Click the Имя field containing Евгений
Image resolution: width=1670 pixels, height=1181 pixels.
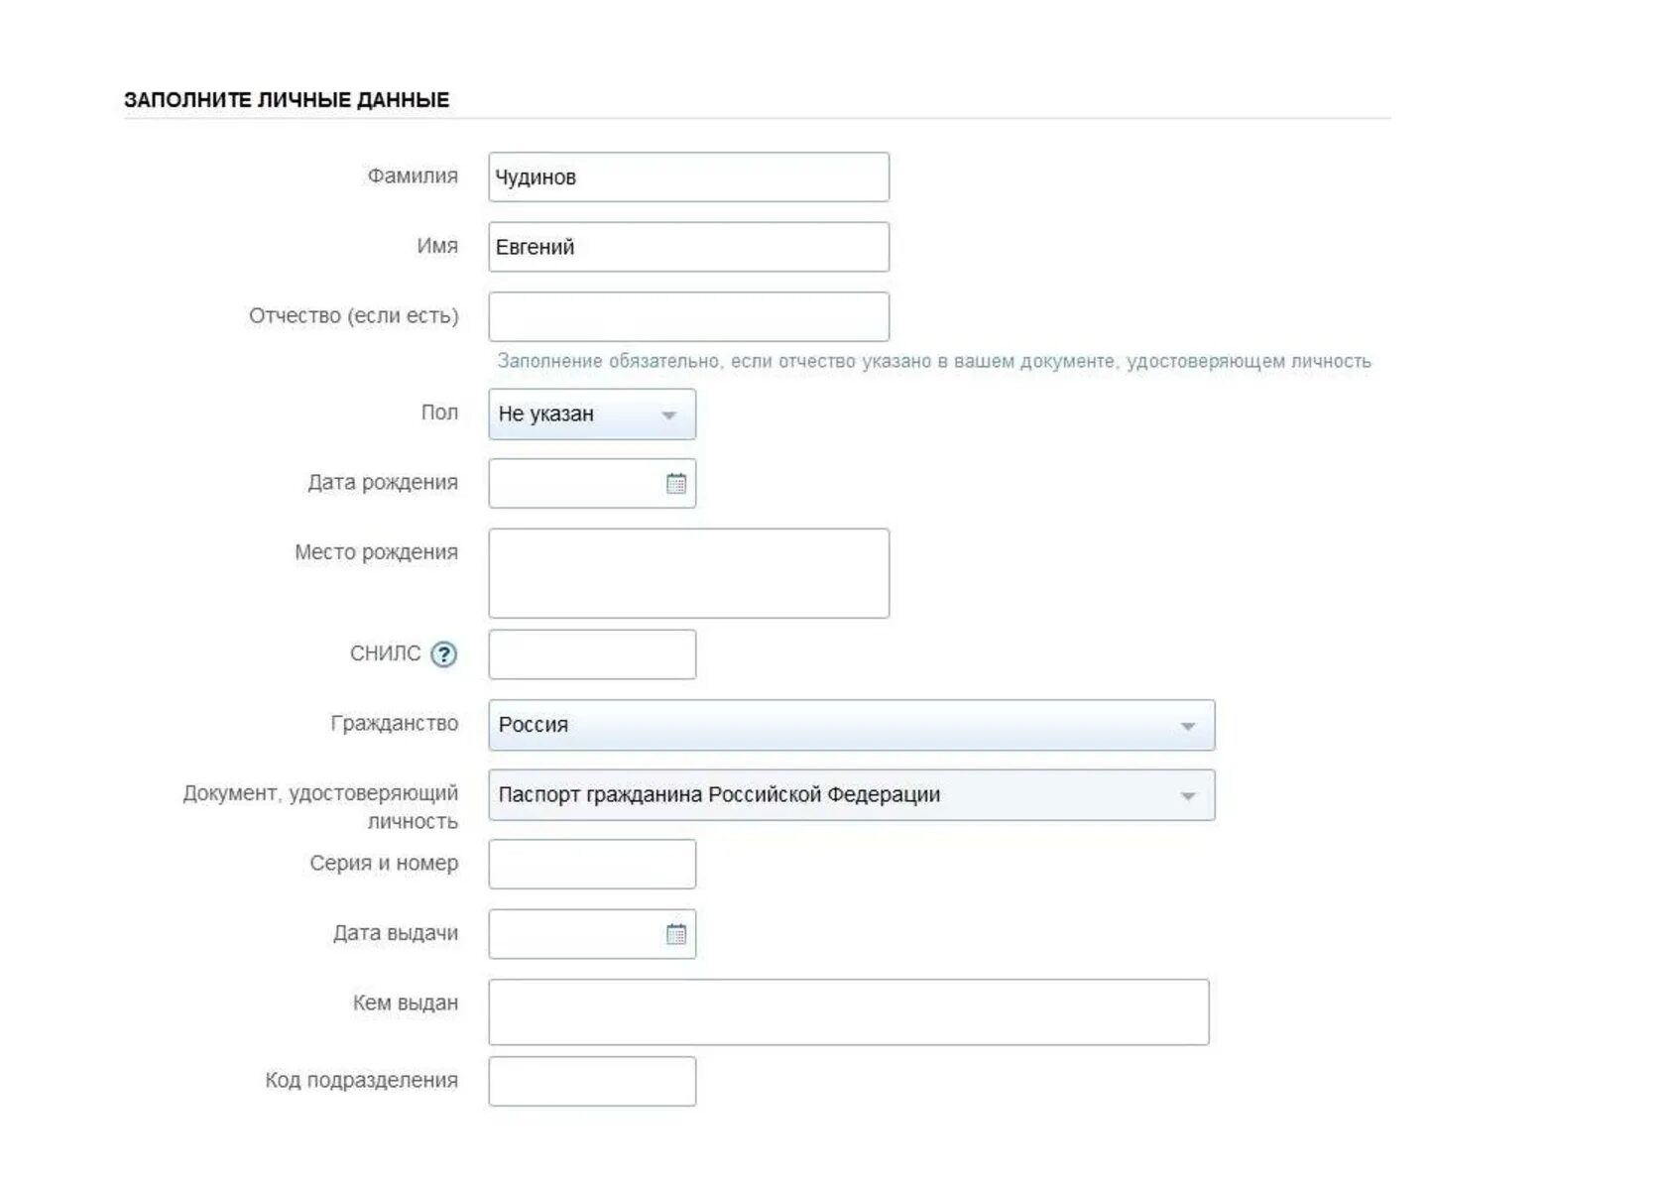click(688, 247)
